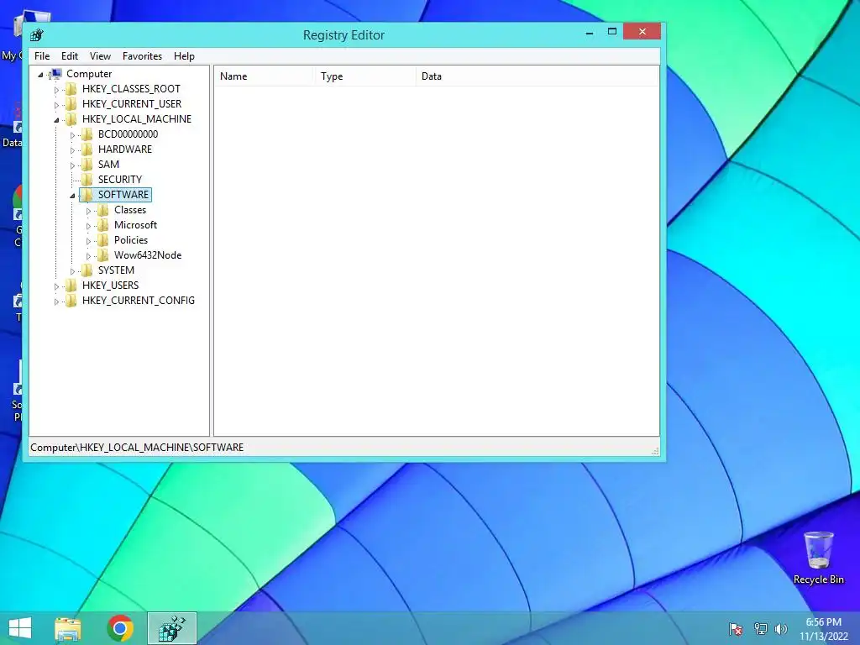Screen dimensions: 860x645
Task: Click the volume speaker tray icon
Action: (781, 628)
